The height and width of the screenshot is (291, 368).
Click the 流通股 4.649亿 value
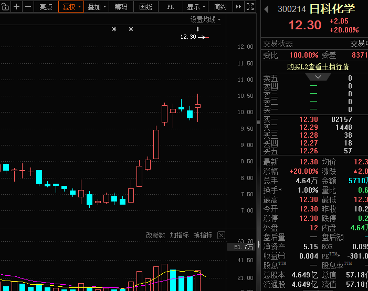pos(304,284)
